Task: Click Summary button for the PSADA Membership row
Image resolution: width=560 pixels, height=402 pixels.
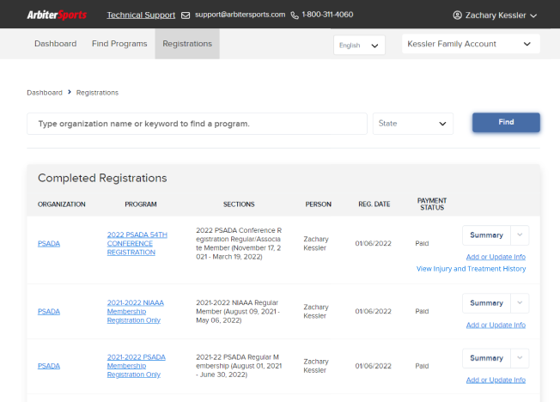Action: (486, 358)
